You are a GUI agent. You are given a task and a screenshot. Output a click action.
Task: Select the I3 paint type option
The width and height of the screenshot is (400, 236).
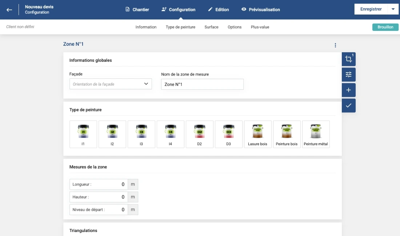(141, 134)
